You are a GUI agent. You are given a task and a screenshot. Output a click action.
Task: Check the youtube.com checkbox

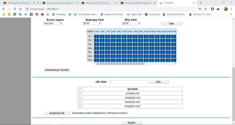[80, 93]
